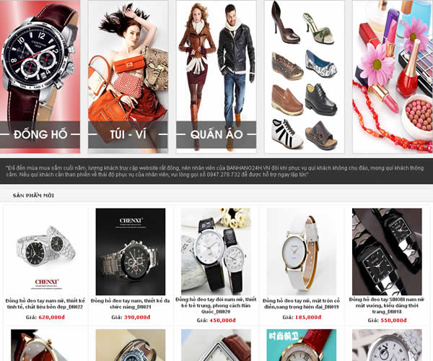Open product link for SINOBI watch DH018

coord(387,305)
